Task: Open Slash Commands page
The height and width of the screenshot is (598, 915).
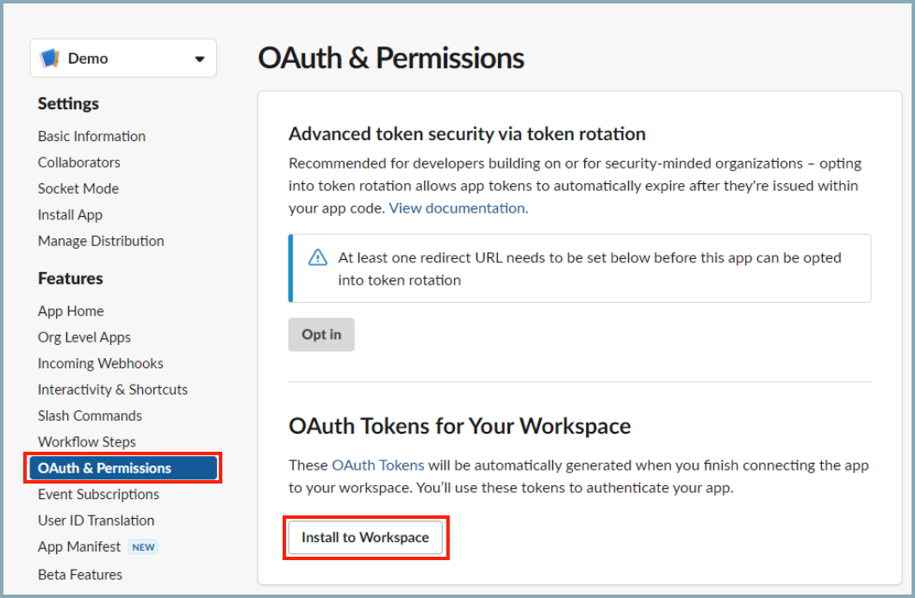Action: (90, 416)
